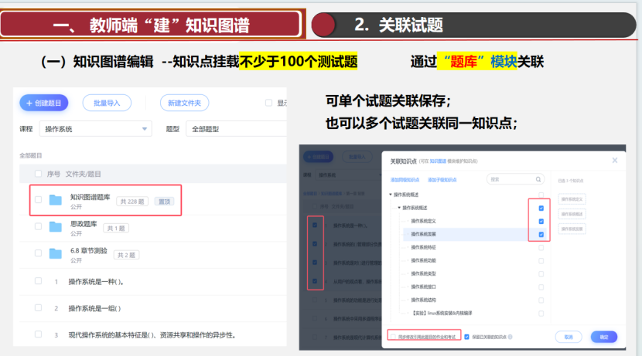Collapse the top-level 操作系统概述 tree node
Screen dimensions: 642x356
coord(391,194)
